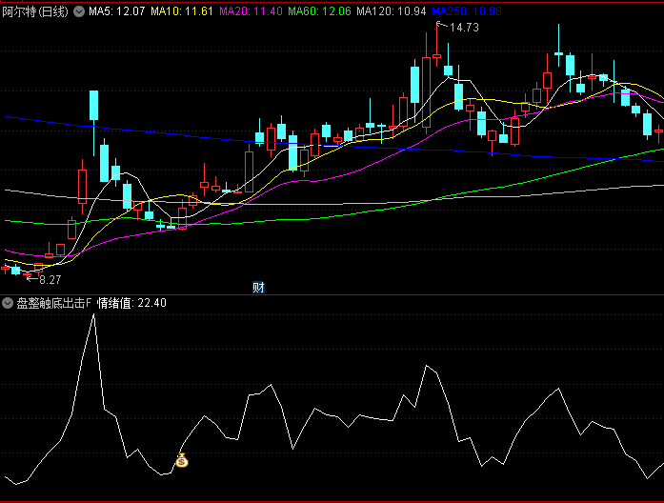Click the 情绪值: 22.40 reading
664x503 pixels.
coord(131,303)
